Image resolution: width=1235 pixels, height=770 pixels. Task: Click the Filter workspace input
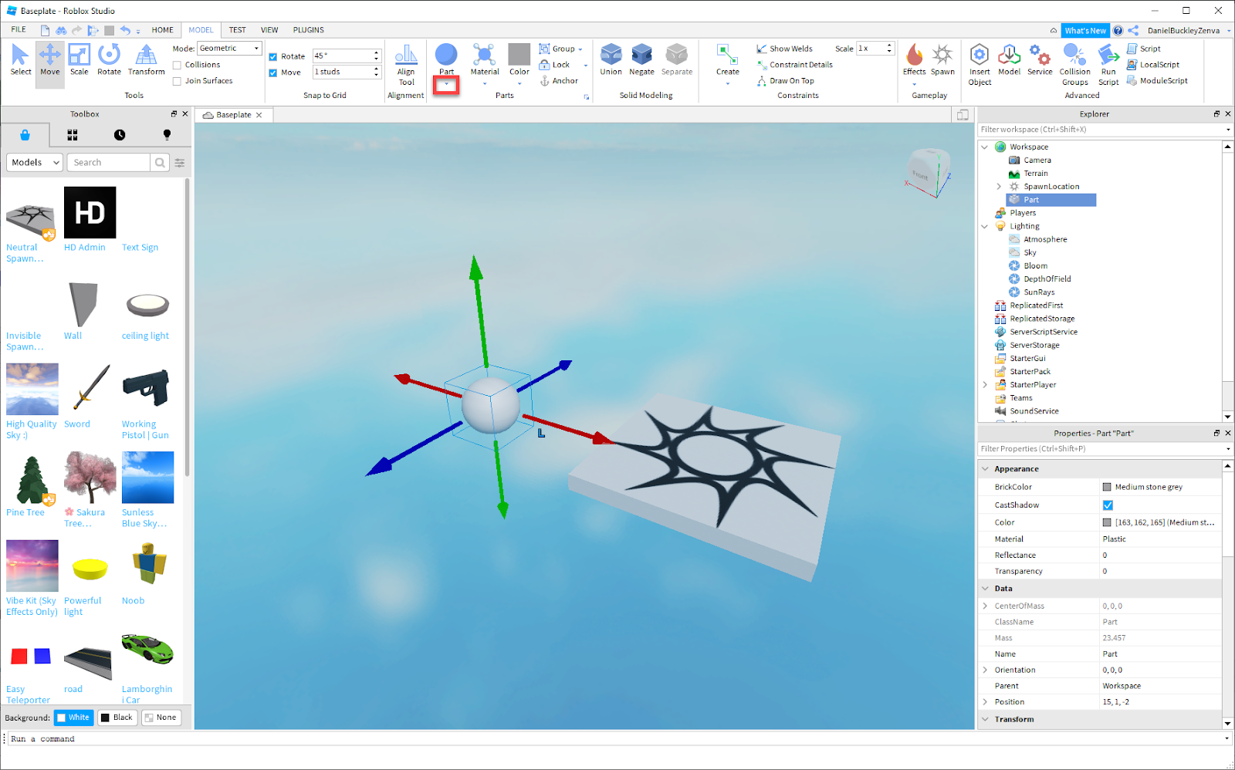click(x=1099, y=130)
